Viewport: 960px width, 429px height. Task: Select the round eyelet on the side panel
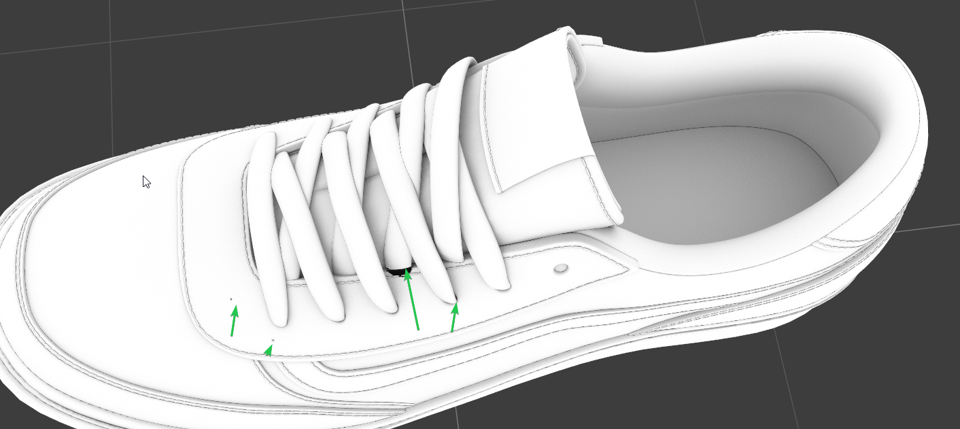click(x=561, y=269)
